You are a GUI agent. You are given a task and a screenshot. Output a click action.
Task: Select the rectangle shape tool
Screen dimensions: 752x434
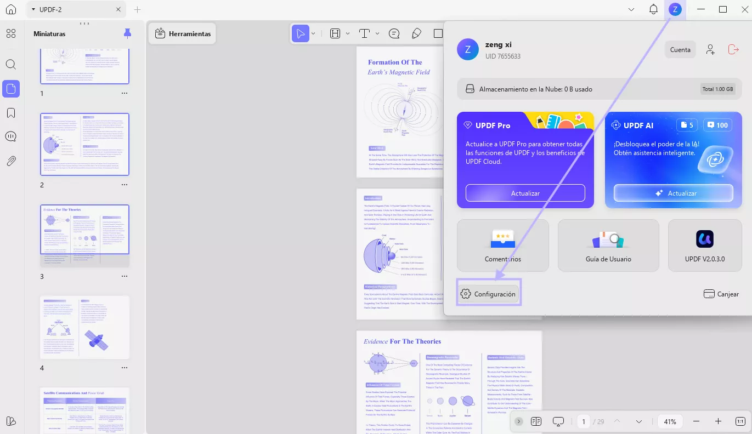tap(438, 33)
